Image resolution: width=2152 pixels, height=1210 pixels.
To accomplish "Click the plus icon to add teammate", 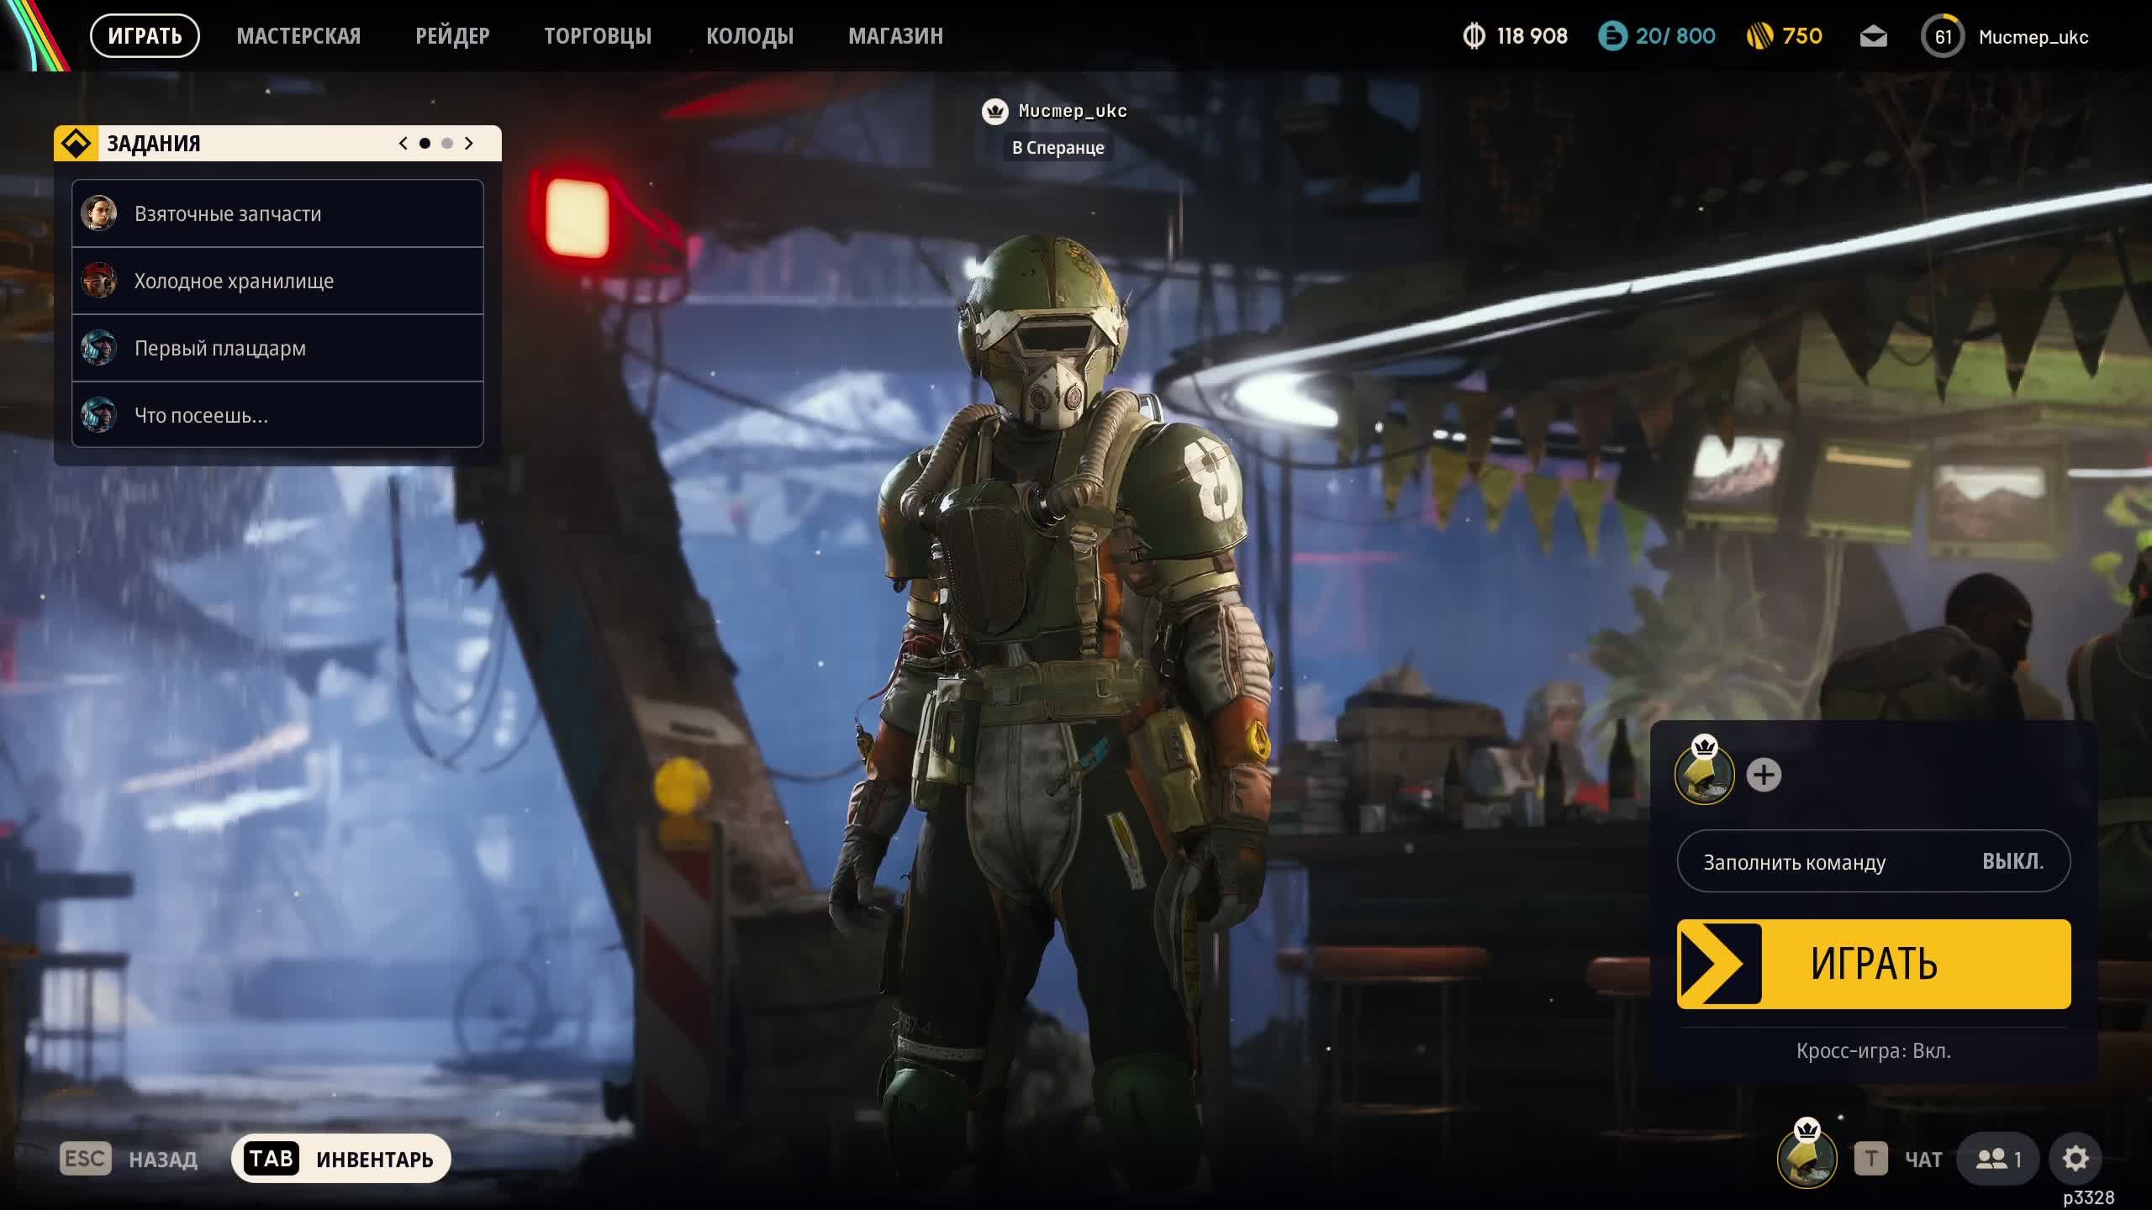I will pyautogui.click(x=1764, y=775).
